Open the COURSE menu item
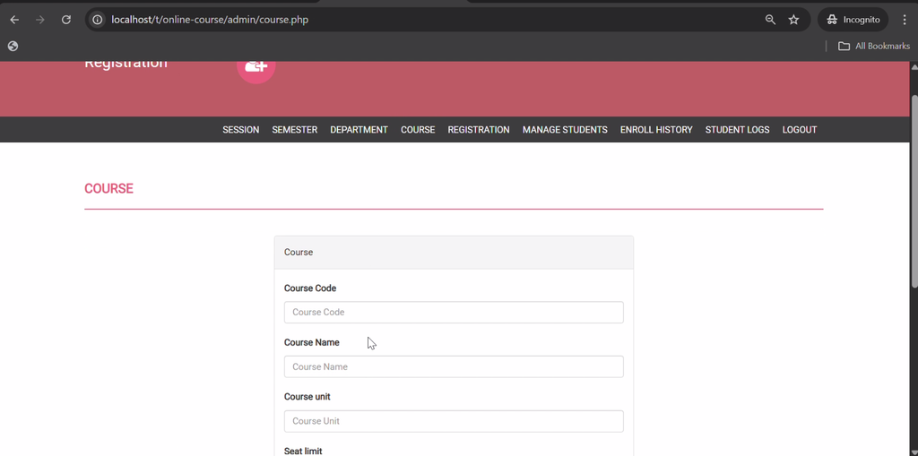This screenshot has height=456, width=918. (418, 130)
